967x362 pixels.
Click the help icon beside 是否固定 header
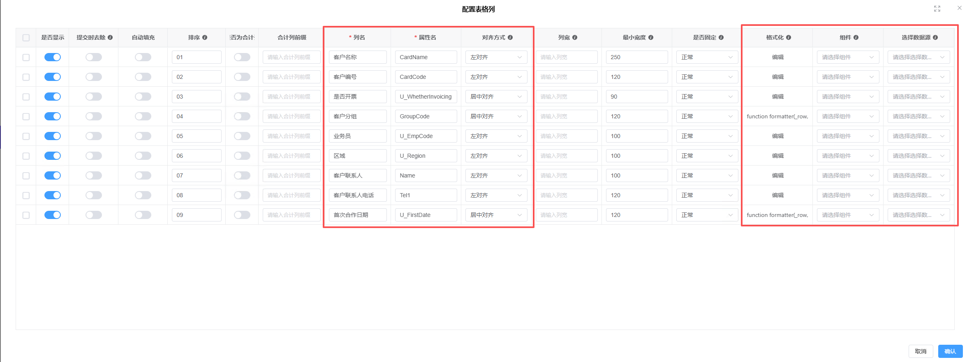(721, 37)
